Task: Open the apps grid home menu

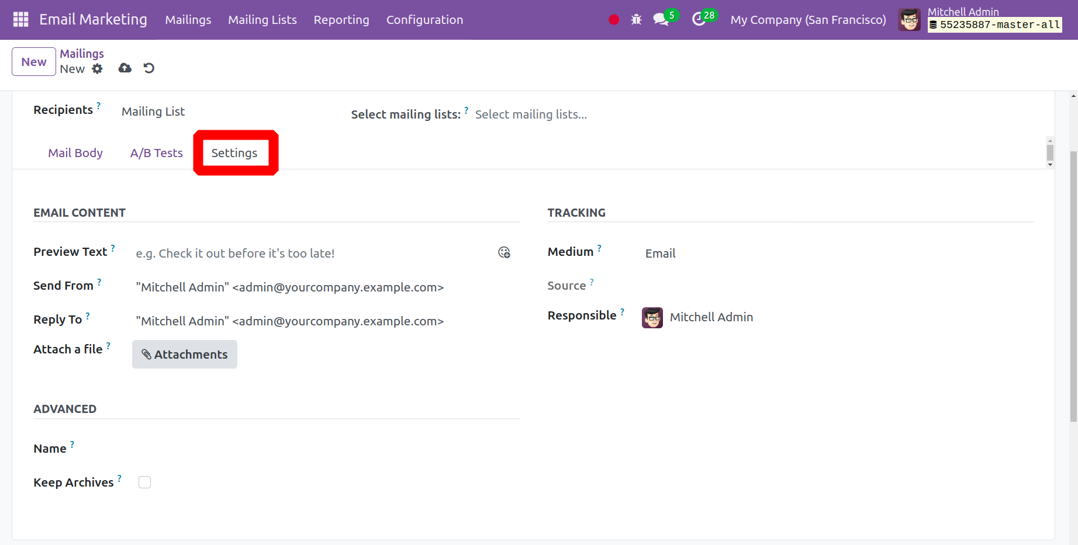Action: tap(20, 19)
